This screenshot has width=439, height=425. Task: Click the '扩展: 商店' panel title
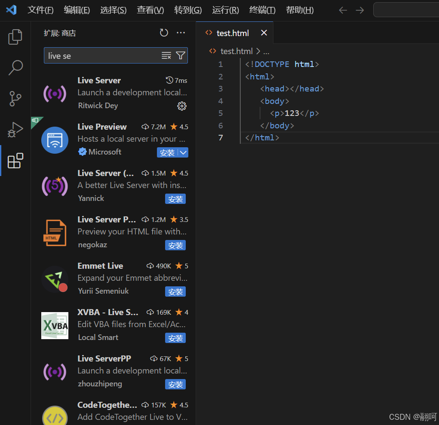(60, 33)
